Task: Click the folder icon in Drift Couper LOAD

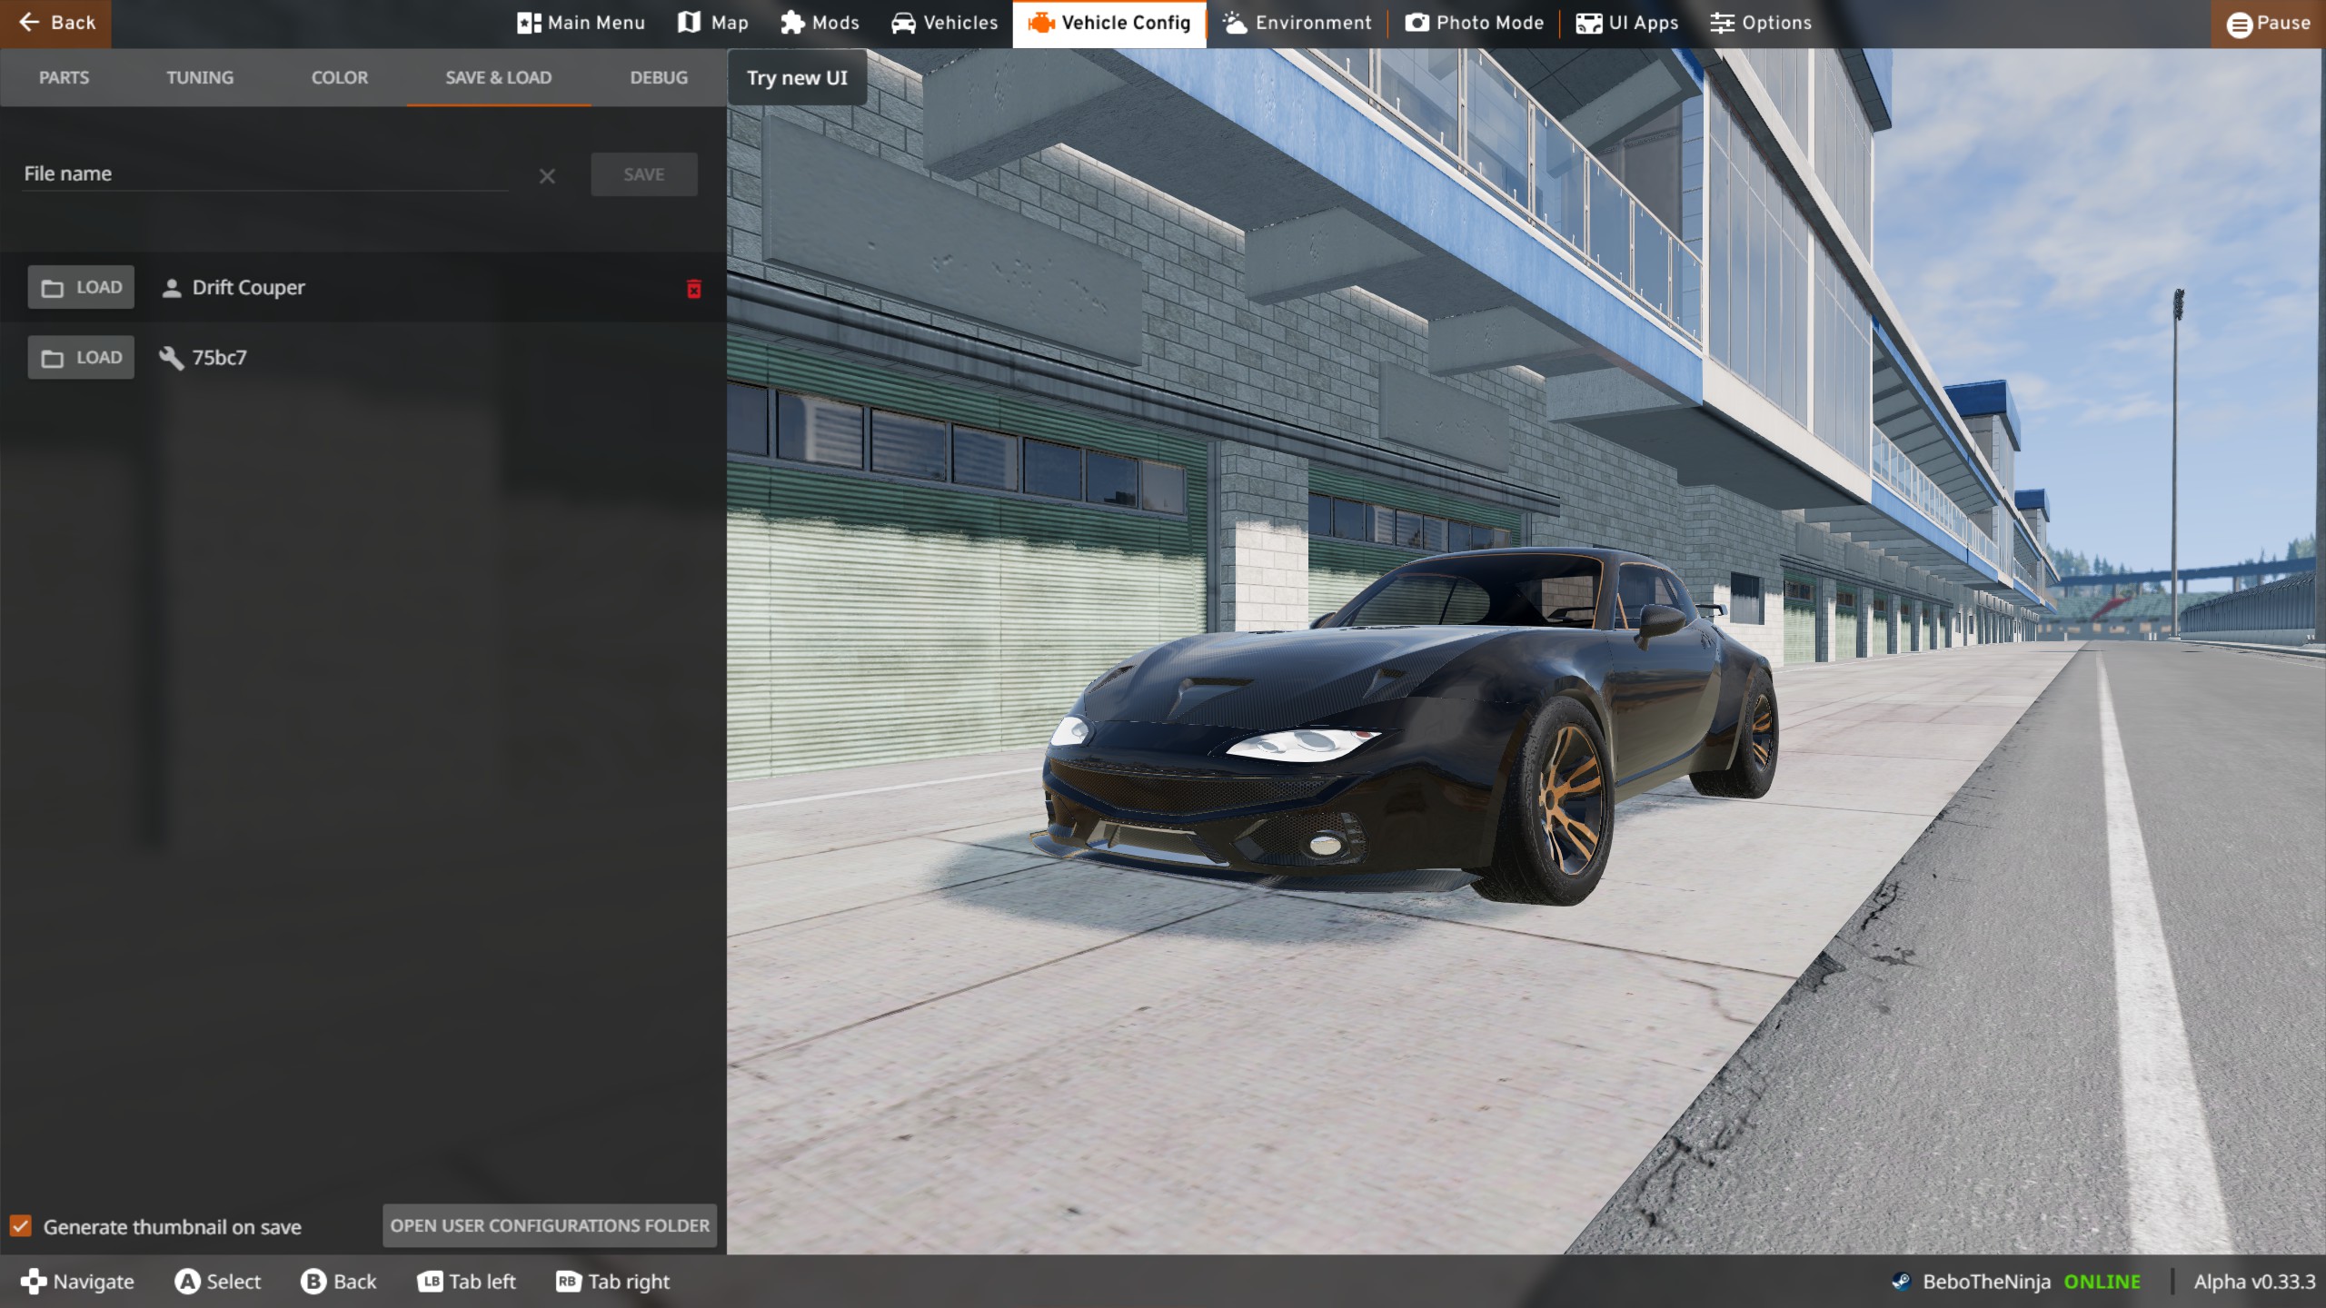Action: point(53,289)
